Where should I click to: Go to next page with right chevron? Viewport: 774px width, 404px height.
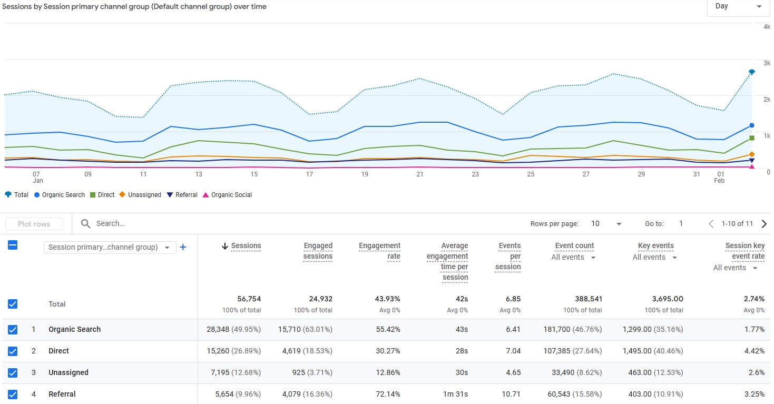[x=765, y=223]
